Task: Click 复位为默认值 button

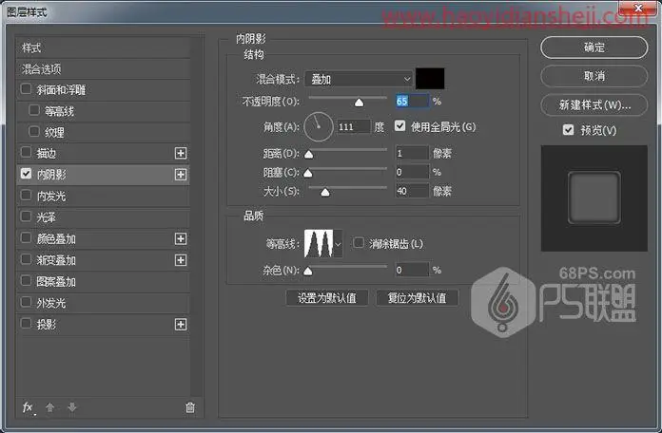Action: tap(417, 298)
